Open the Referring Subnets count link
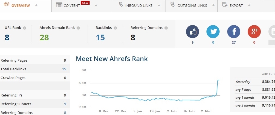The height and width of the screenshot is (115, 275). tap(65, 104)
